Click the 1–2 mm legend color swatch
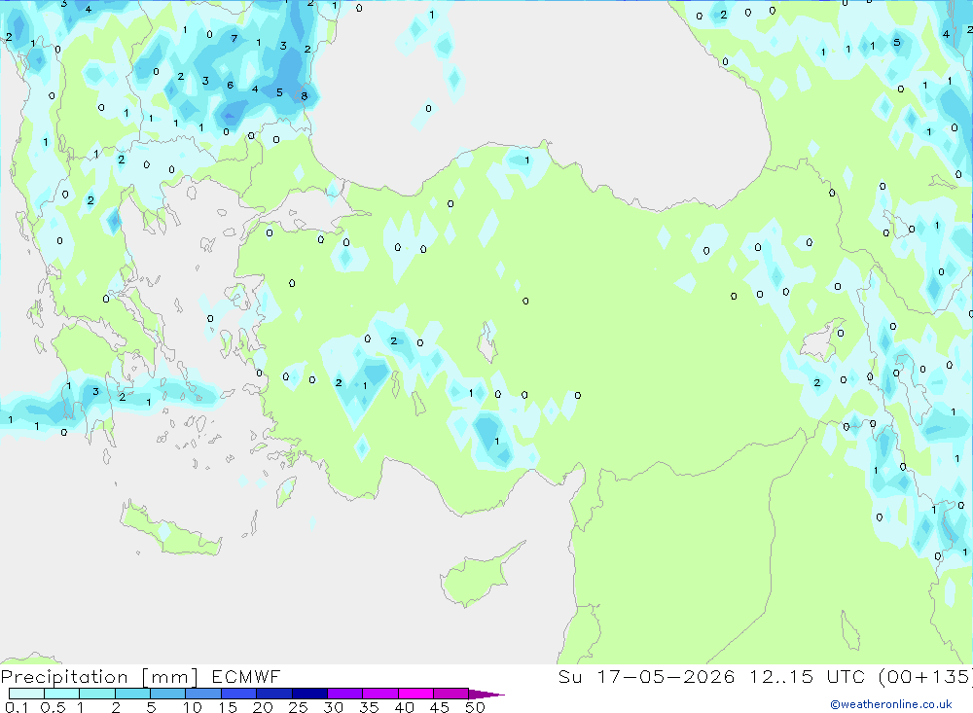Screen dimensions: 973x713 [x=97, y=694]
